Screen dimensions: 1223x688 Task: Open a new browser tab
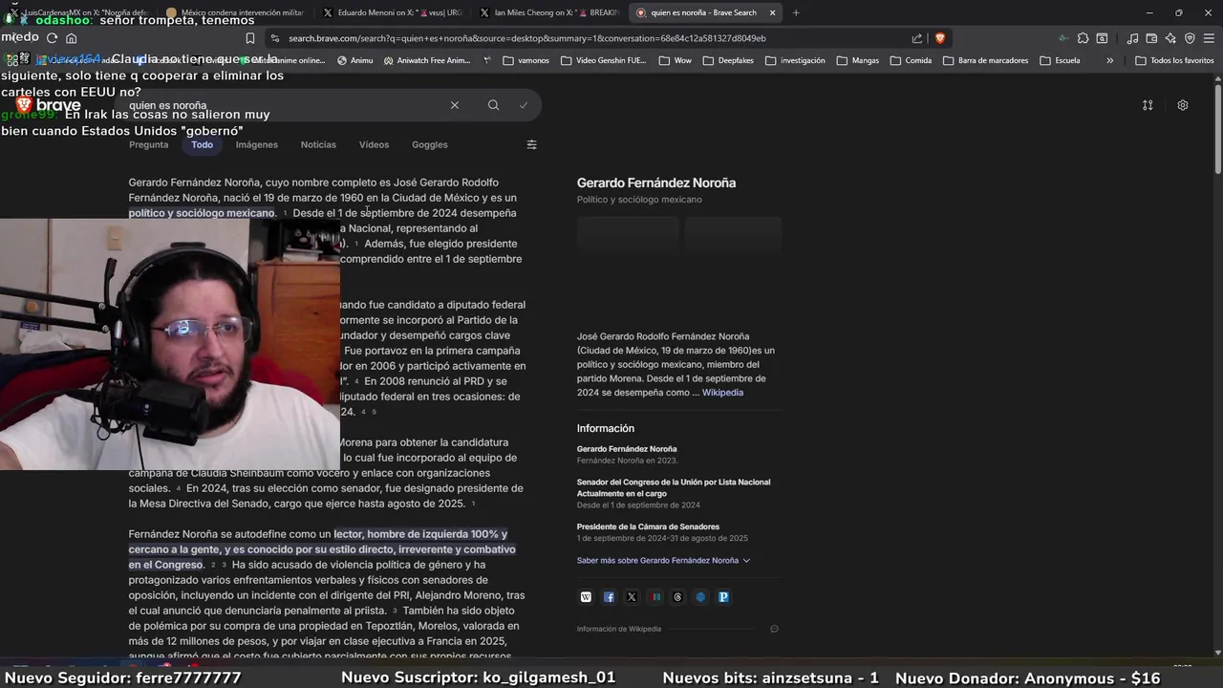(796, 12)
